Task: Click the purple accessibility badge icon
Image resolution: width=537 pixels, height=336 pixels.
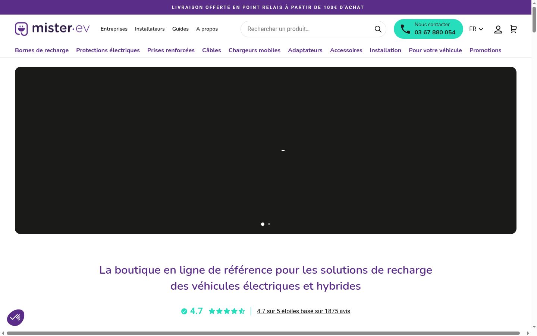Action: 16,318
